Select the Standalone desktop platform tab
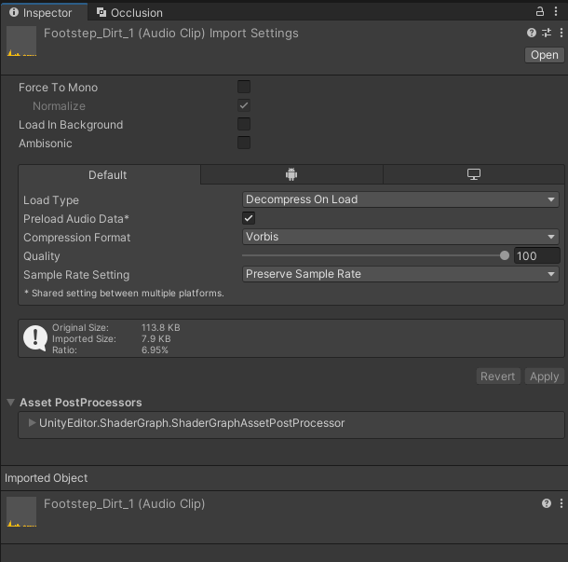The image size is (568, 562). coord(473,174)
